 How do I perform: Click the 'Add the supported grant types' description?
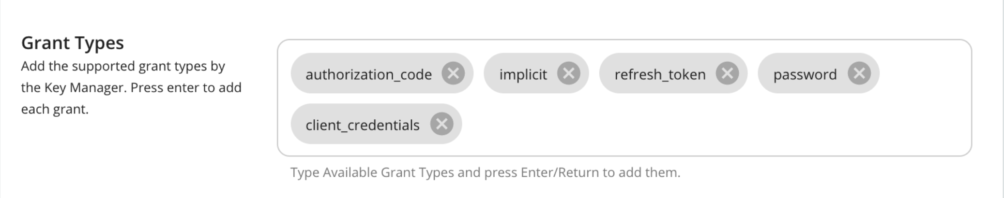pos(123,66)
